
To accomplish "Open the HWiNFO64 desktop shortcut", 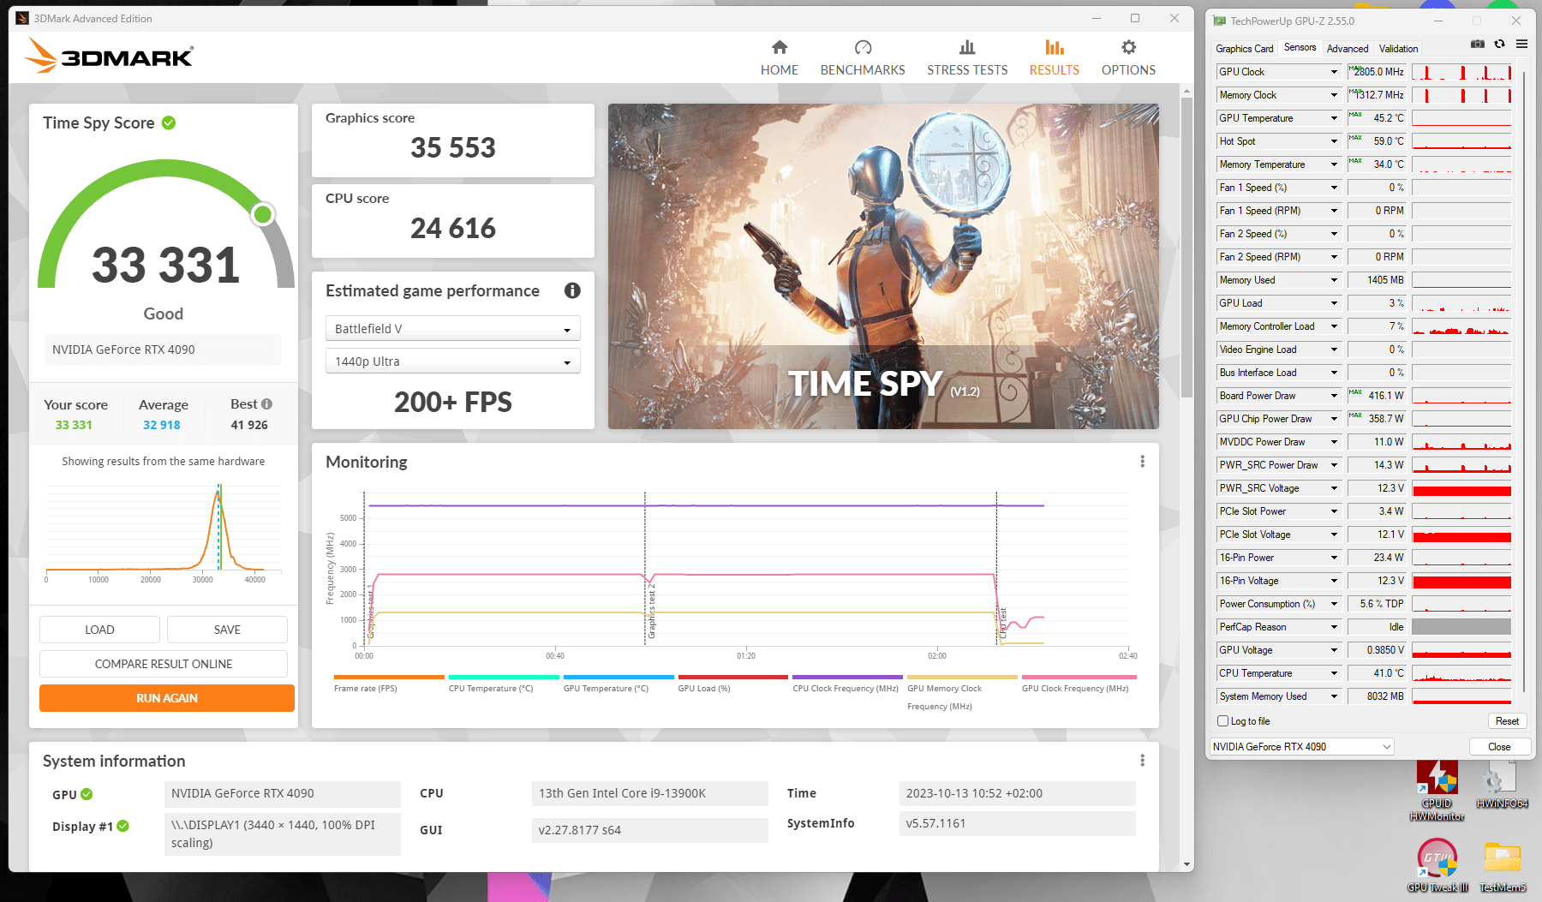I will (x=1502, y=784).
